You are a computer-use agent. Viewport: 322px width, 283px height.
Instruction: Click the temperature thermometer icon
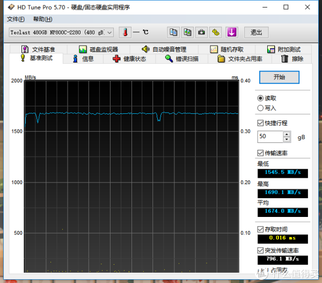click(x=125, y=32)
